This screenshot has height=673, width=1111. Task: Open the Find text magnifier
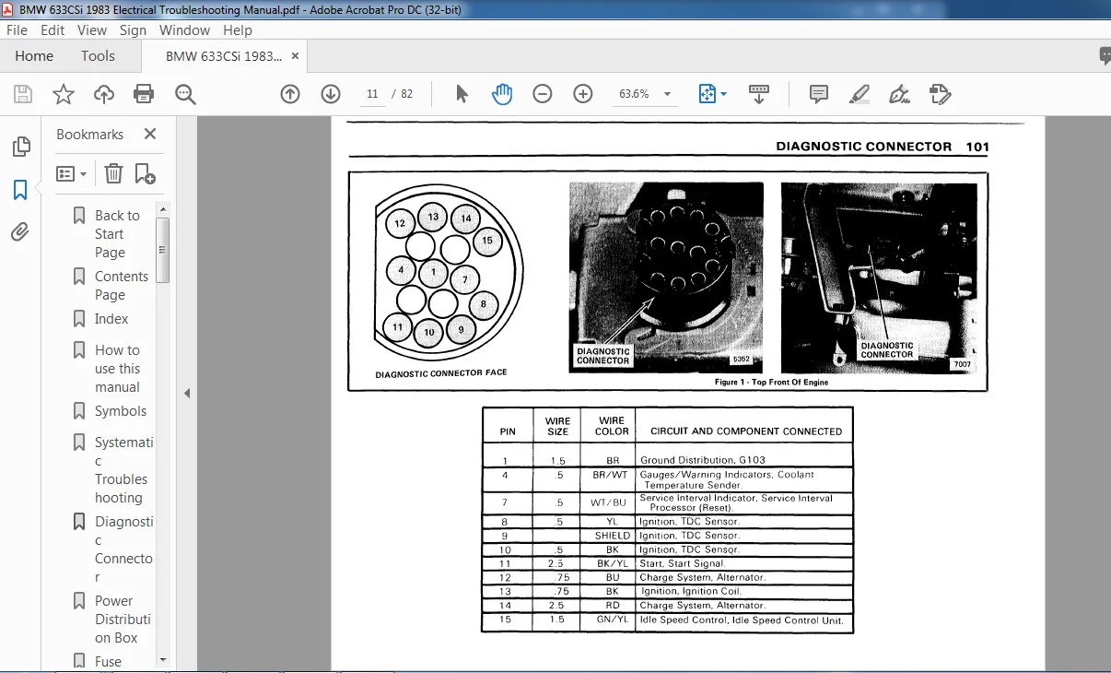185,94
